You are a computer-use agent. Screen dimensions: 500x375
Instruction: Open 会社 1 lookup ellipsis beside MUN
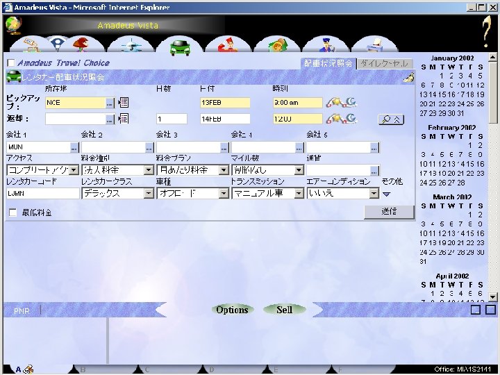74,147
